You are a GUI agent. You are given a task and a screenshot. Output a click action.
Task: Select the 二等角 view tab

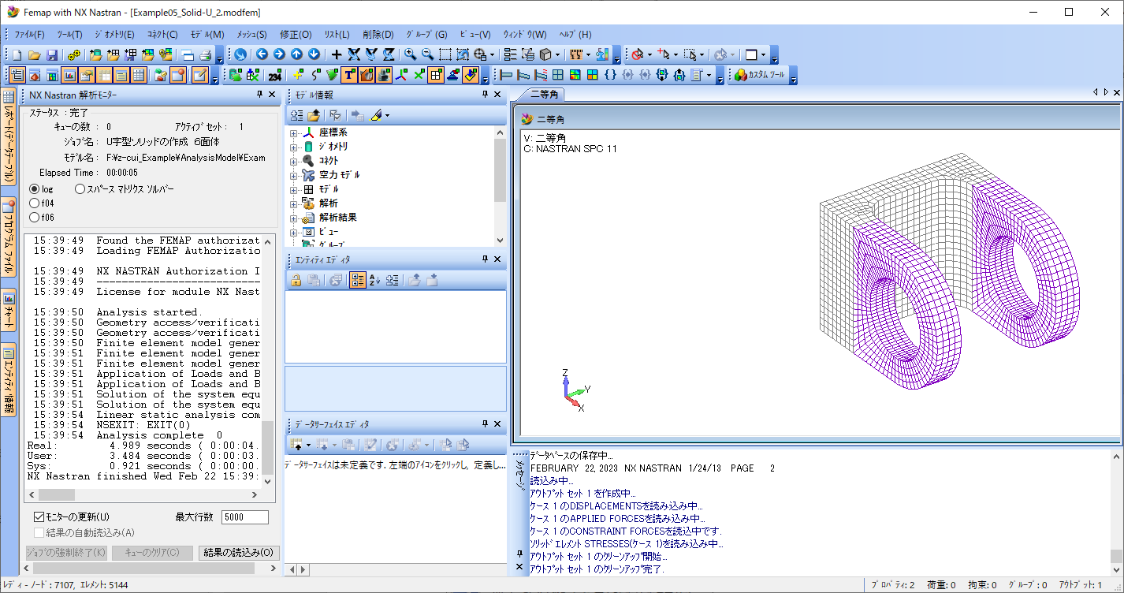544,94
